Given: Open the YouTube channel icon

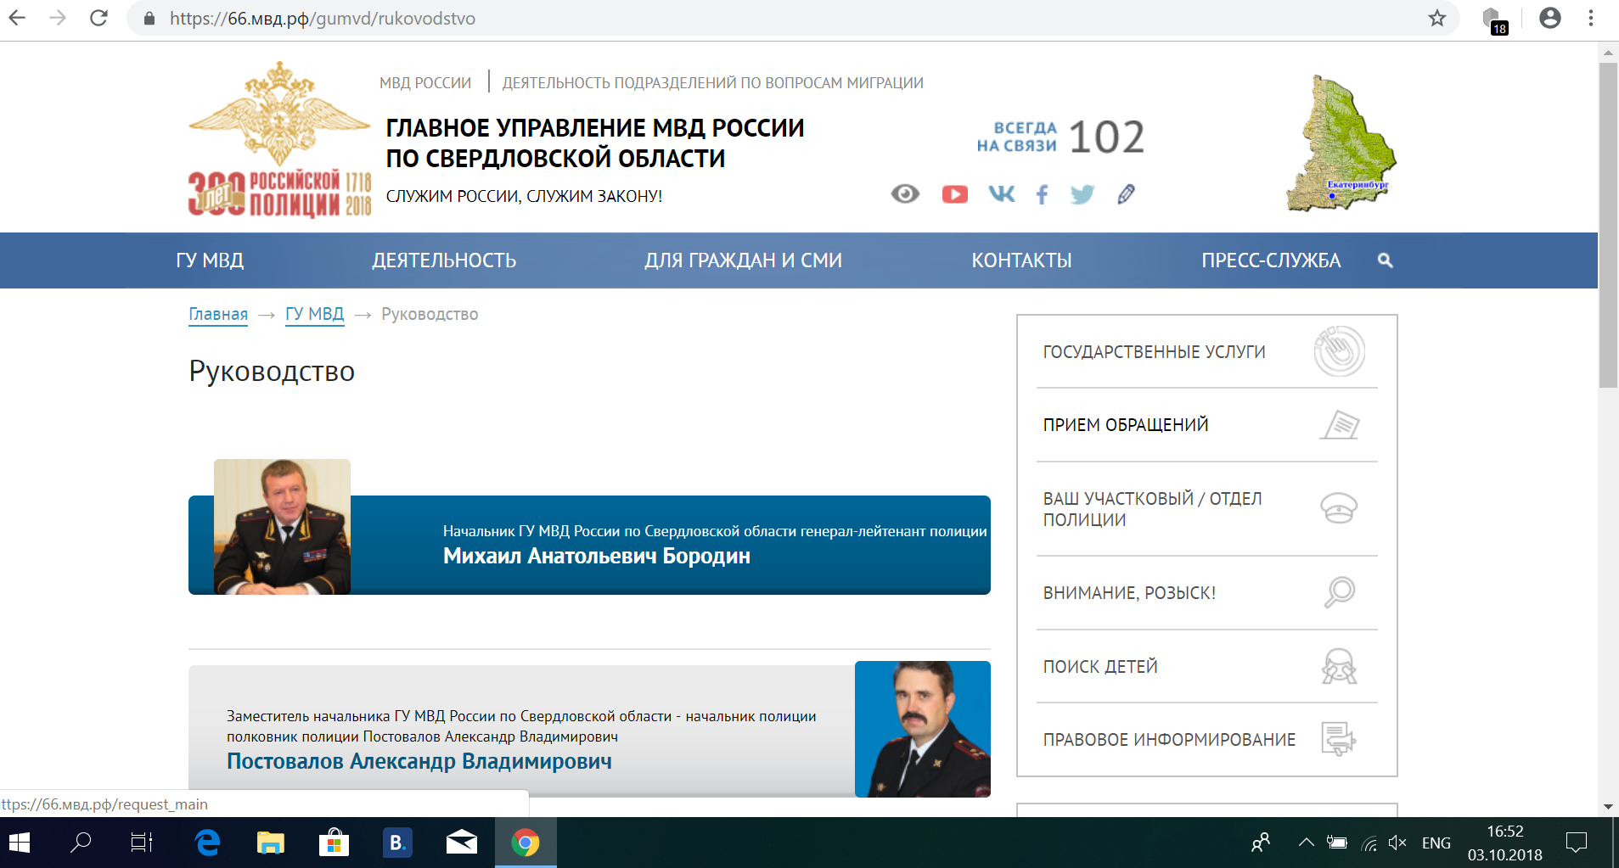Looking at the screenshot, I should pos(954,194).
